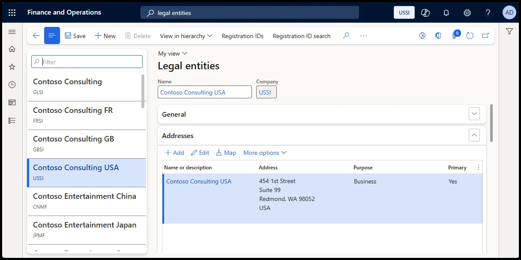Click Finance and Operations title
Image resolution: width=521 pixels, height=260 pixels.
(x=64, y=12)
